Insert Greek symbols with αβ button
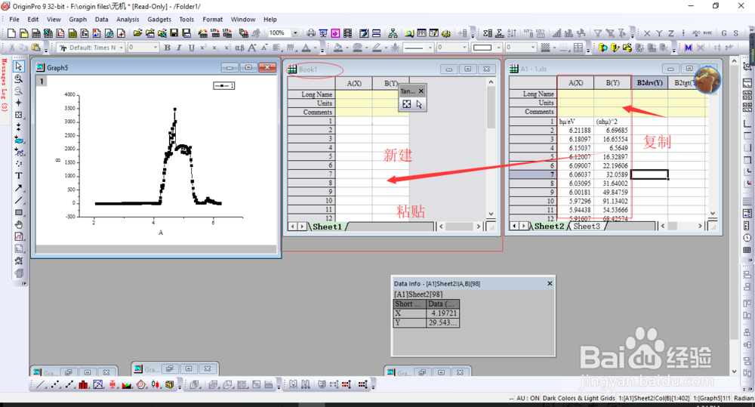Viewport: 755px width, 407px height. (x=239, y=48)
